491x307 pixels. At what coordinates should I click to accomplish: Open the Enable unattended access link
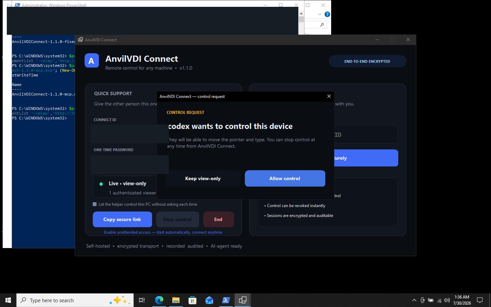point(163,232)
